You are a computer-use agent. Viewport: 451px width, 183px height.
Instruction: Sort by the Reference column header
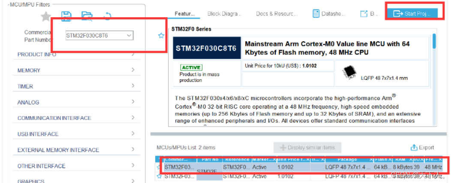[x=238, y=159]
